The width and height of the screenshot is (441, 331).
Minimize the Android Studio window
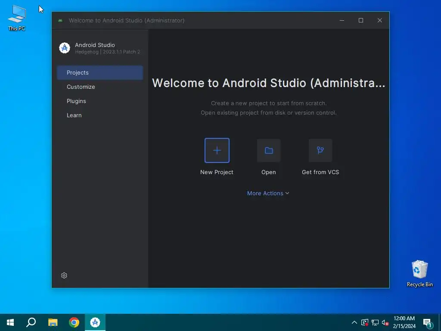coord(342,20)
